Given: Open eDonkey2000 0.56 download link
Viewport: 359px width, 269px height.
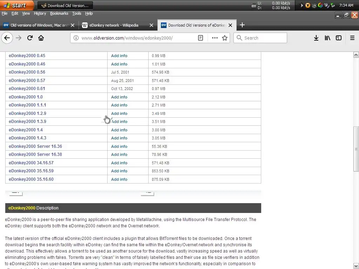Looking at the screenshot, I should click(27, 72).
